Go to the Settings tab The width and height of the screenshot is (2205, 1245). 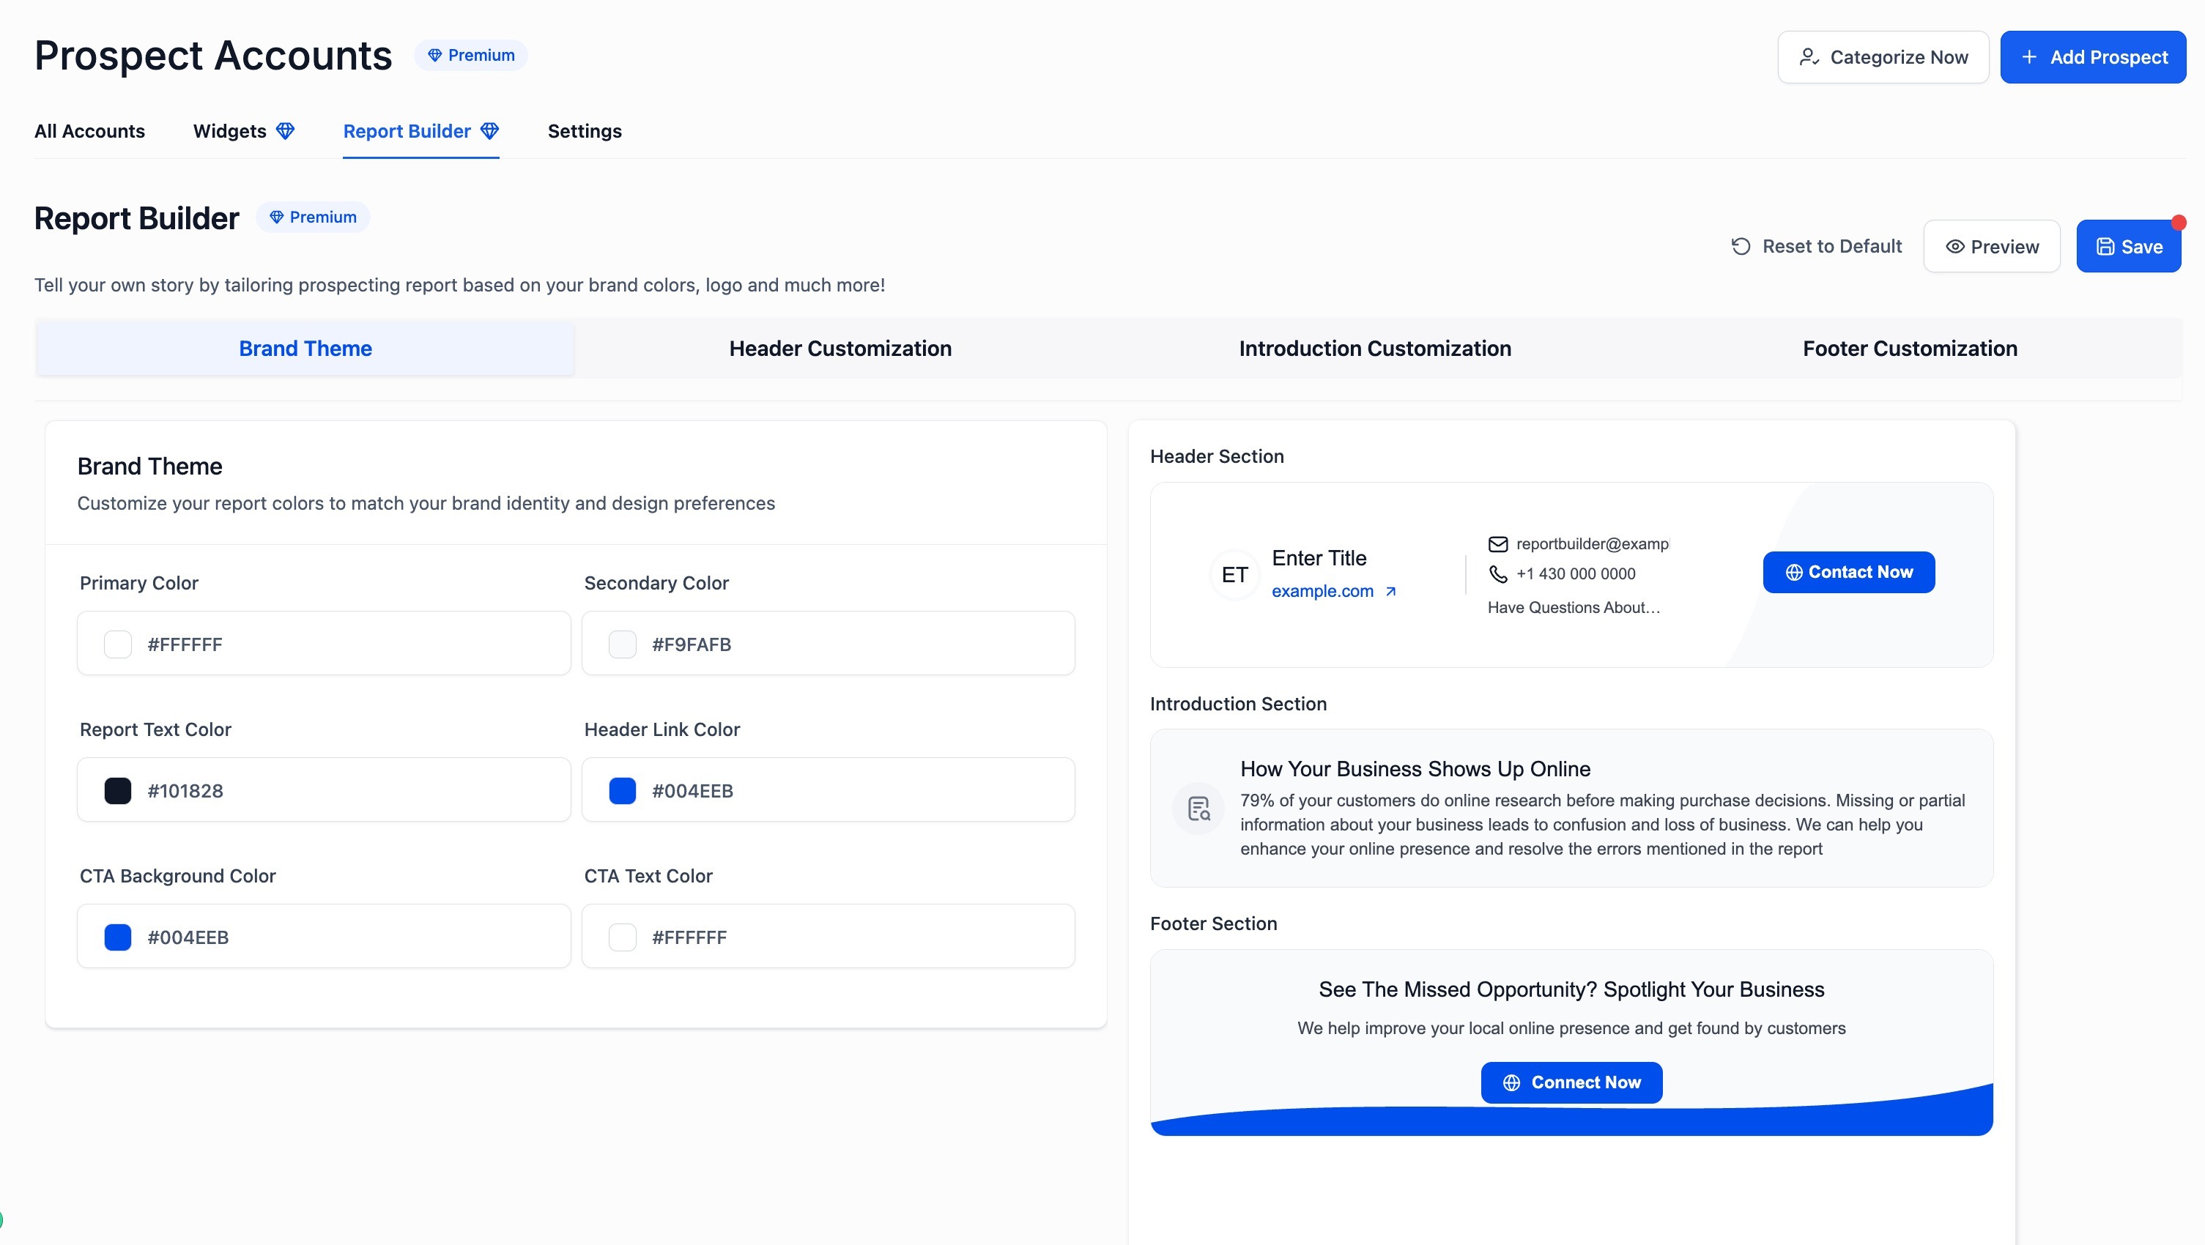coord(585,131)
